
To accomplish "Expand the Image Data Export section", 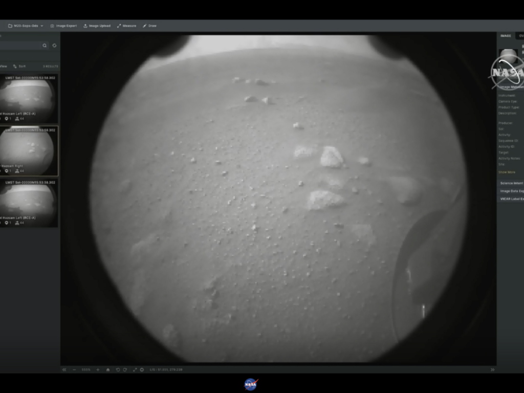I will 511,191.
